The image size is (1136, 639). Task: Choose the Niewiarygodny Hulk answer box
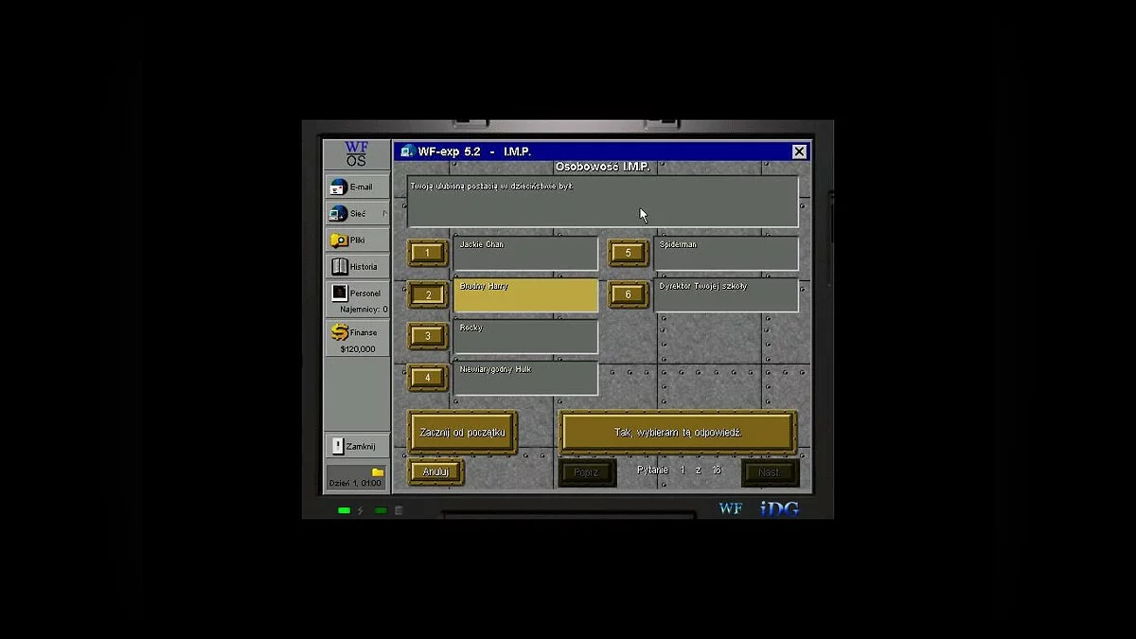(x=525, y=379)
